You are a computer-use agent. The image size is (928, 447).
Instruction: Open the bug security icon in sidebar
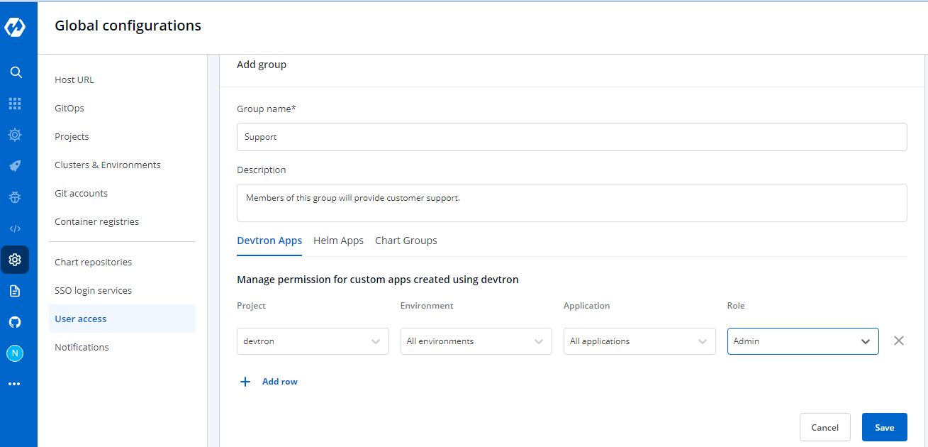15,197
